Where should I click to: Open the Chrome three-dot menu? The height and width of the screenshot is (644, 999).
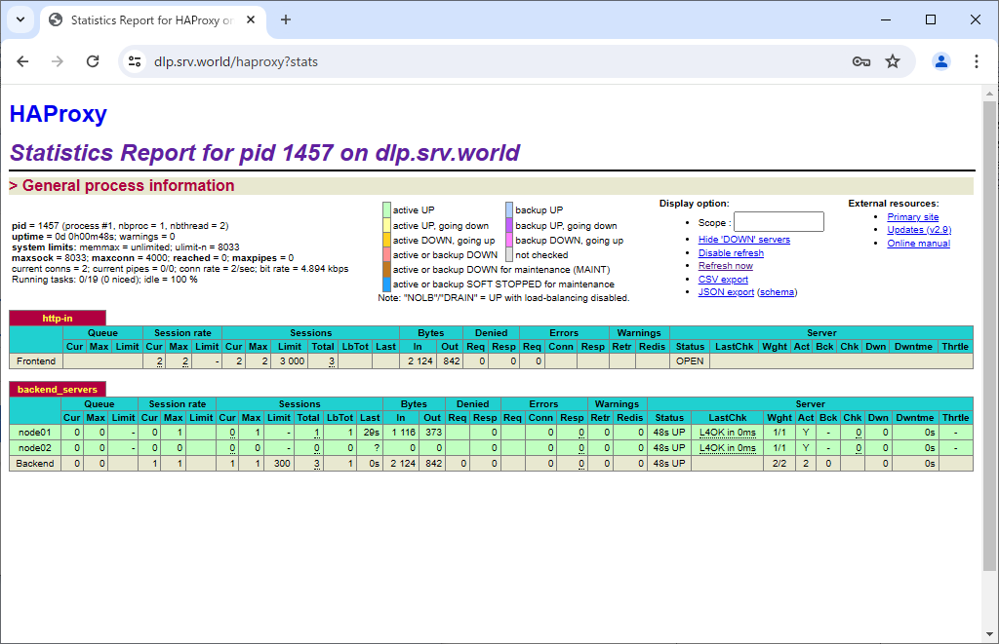pos(976,61)
